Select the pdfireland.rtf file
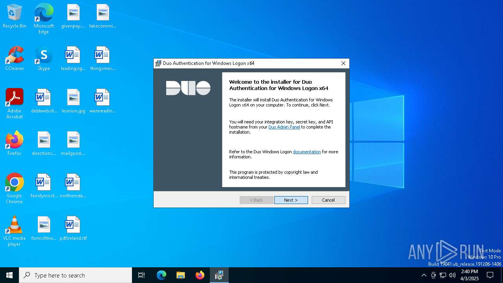 pos(73,229)
